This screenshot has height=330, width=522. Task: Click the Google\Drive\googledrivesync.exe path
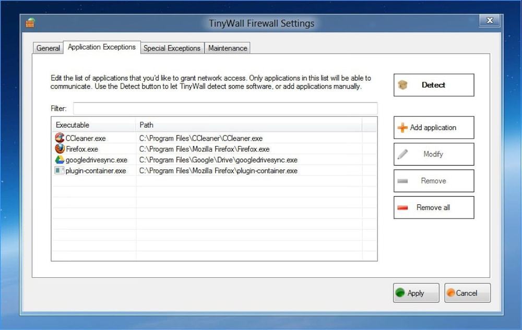click(x=218, y=160)
